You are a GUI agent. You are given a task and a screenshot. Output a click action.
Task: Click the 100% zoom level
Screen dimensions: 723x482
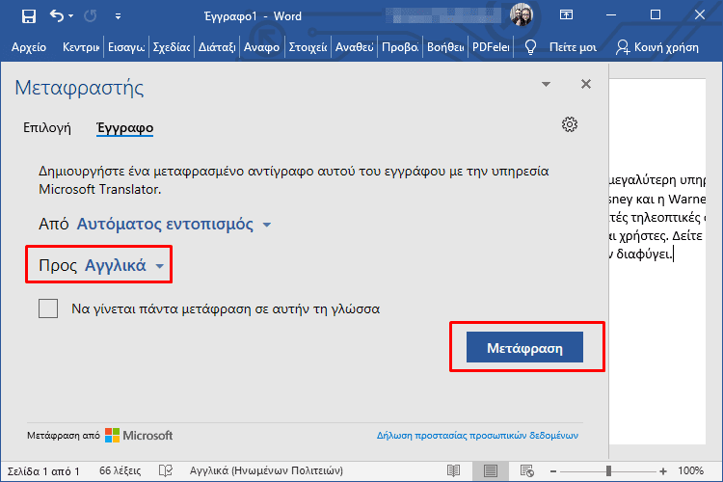tap(690, 471)
